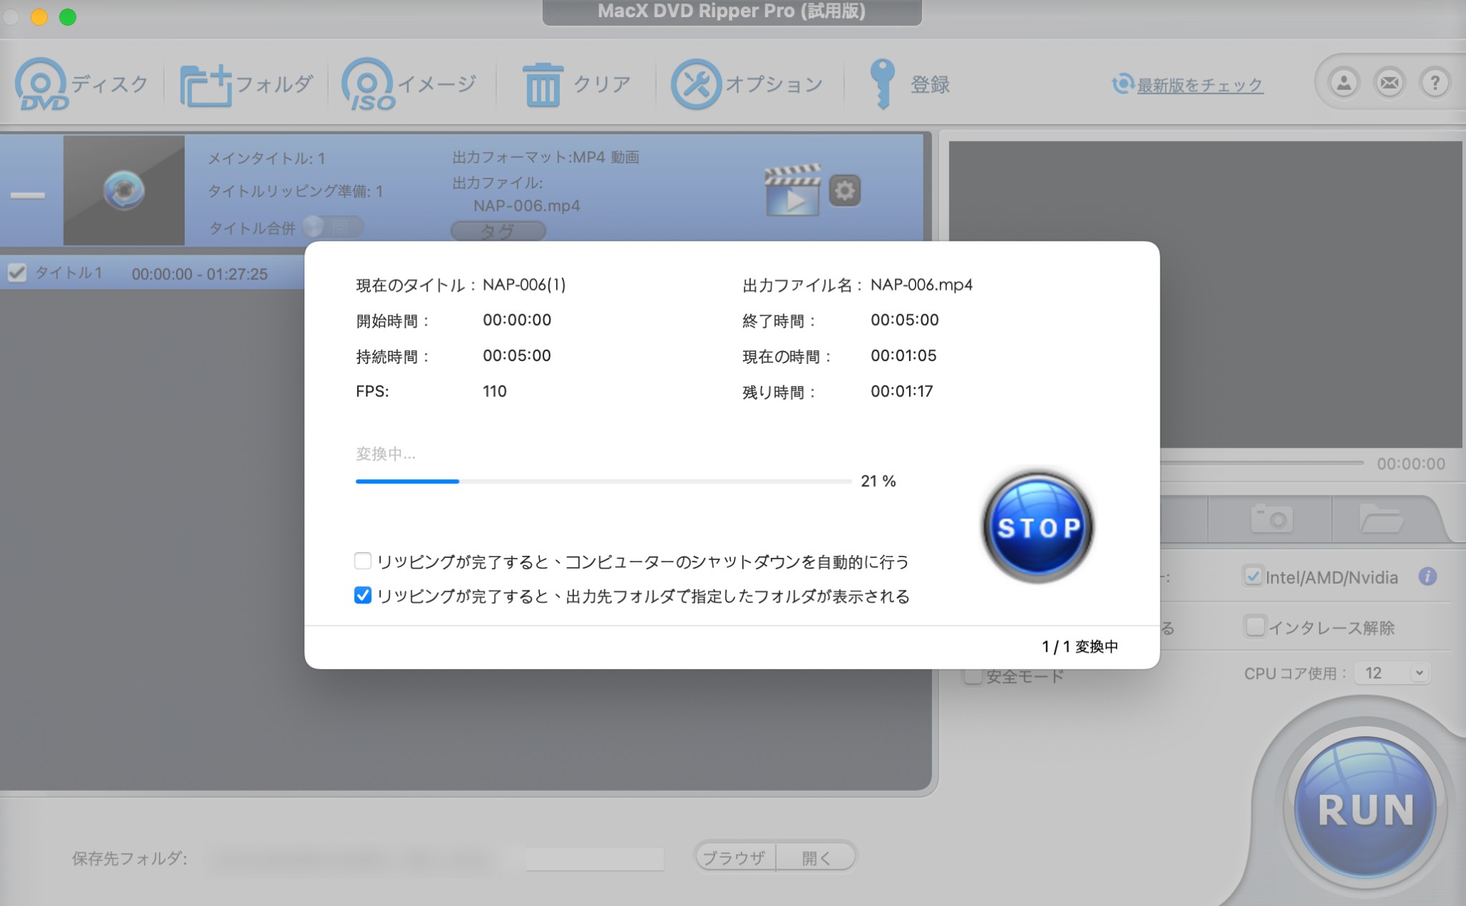
Task: Open output settings gear icon
Action: 845,191
